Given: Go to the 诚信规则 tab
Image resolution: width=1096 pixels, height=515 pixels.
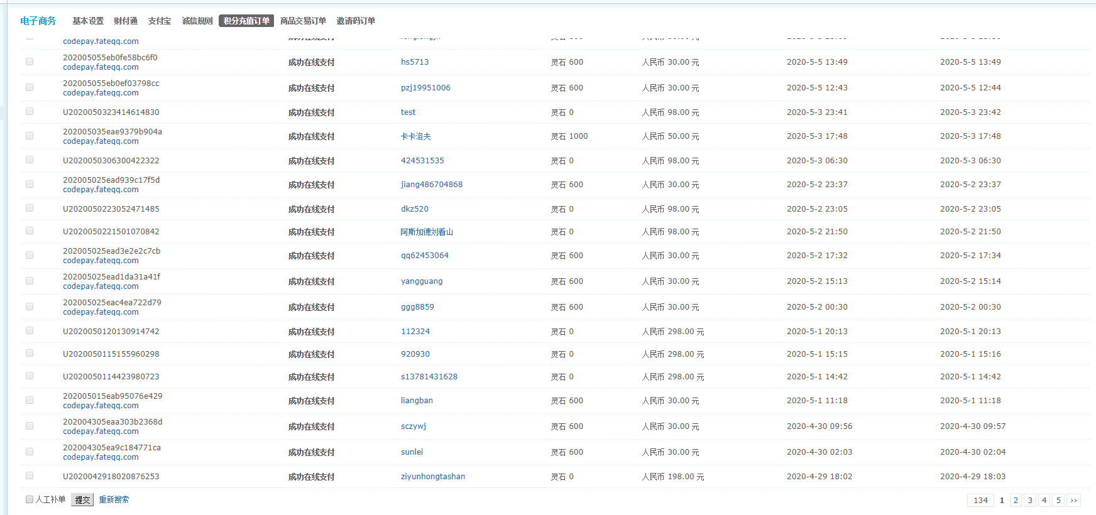Looking at the screenshot, I should pos(197,21).
